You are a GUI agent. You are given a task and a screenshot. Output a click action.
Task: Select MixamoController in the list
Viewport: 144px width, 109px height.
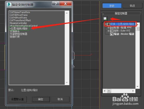[18, 23]
